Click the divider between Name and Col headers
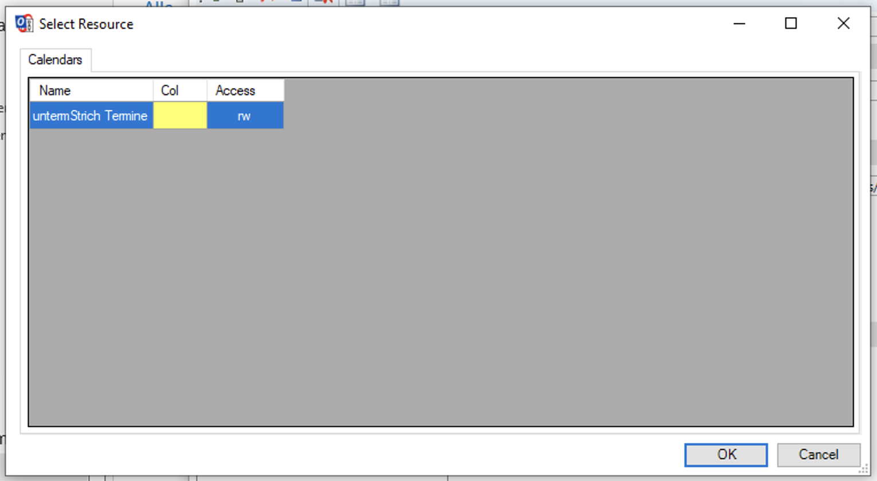 (x=153, y=90)
